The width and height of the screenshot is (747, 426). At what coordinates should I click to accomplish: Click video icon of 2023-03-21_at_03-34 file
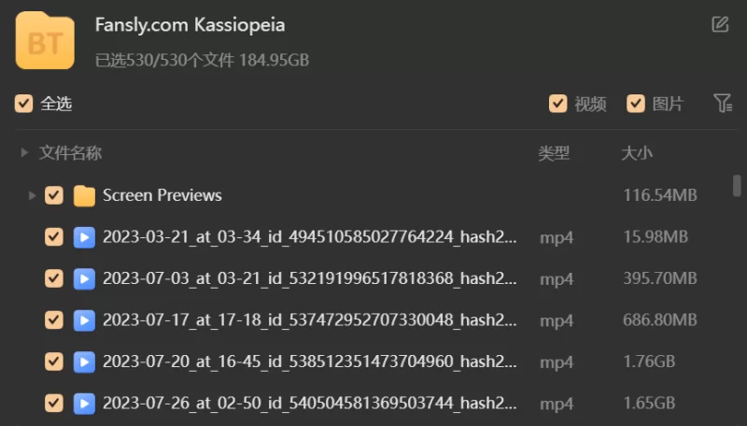(x=84, y=237)
